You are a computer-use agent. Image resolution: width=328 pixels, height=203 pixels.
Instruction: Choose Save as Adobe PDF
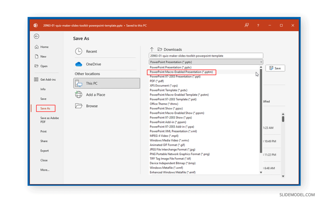(49, 120)
